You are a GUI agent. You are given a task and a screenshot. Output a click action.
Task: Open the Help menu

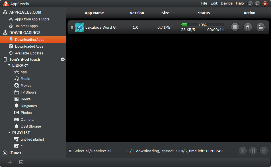pos(240,3)
